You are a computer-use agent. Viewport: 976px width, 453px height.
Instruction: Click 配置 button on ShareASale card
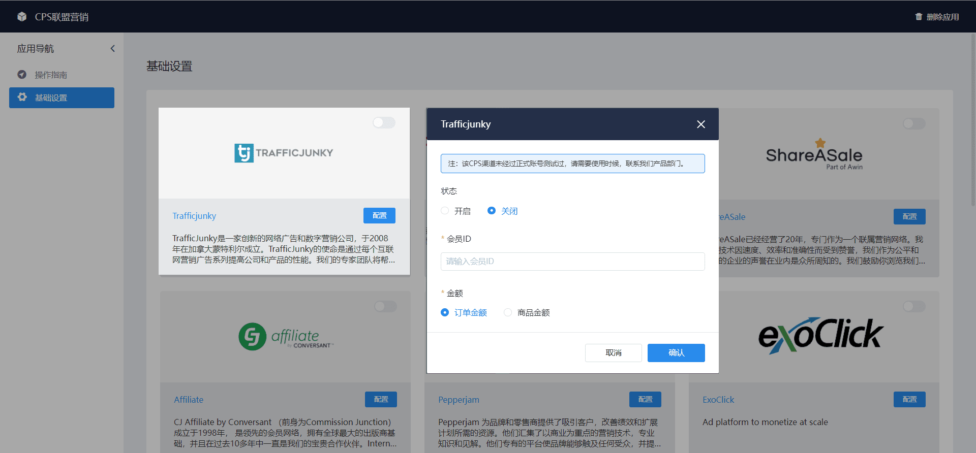[909, 216]
